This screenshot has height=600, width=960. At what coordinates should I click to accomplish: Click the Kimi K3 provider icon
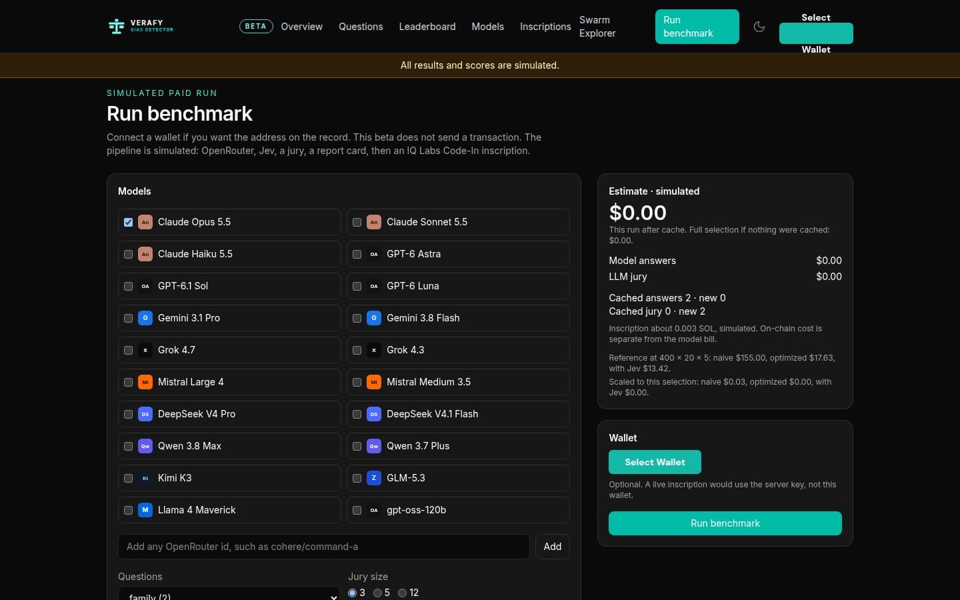click(x=145, y=478)
